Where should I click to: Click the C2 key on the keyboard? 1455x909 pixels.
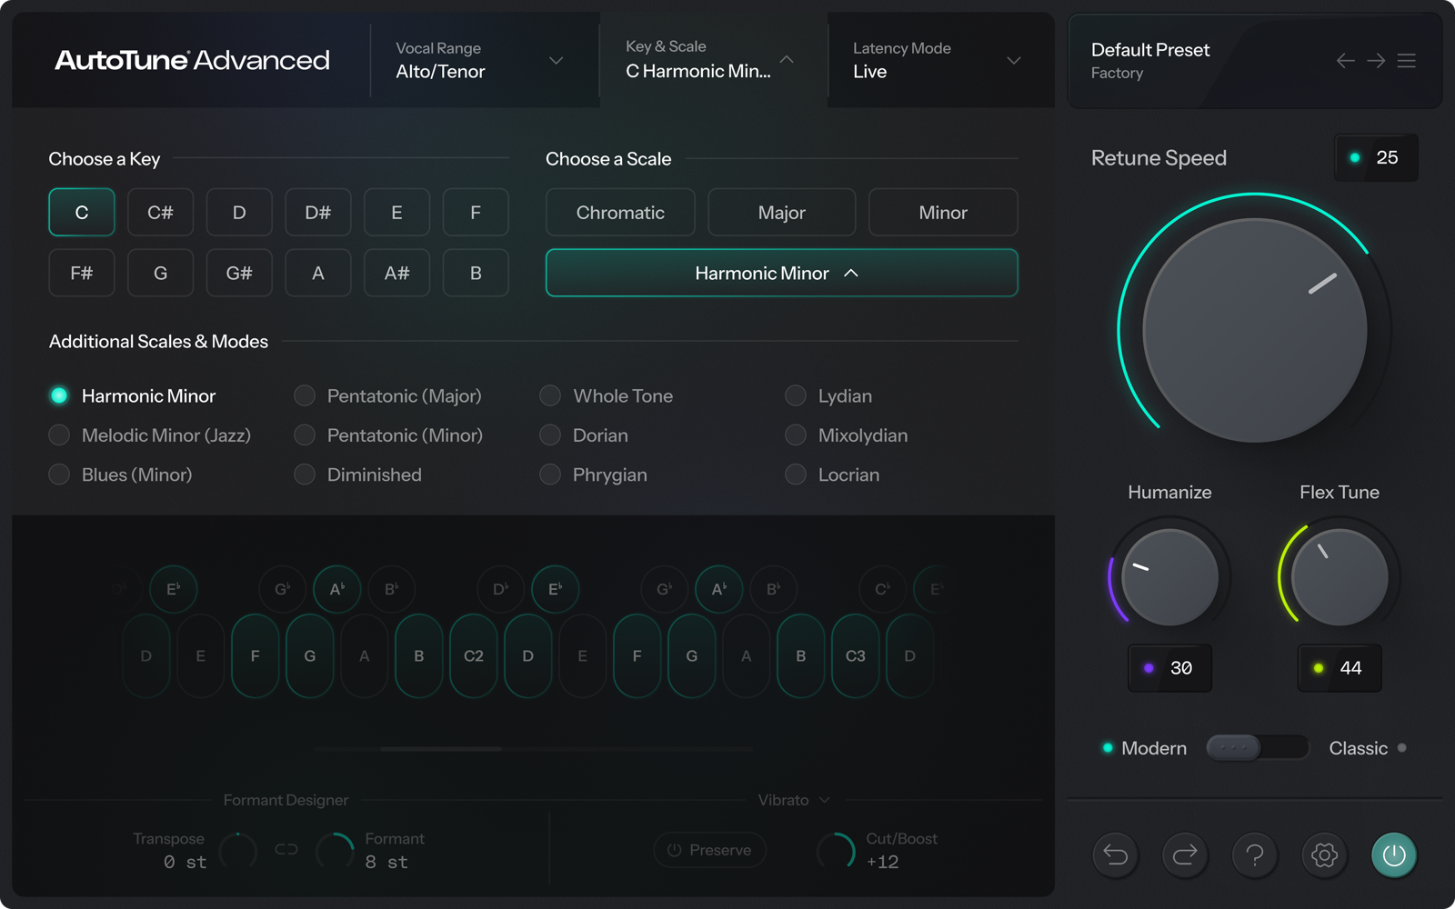click(474, 655)
